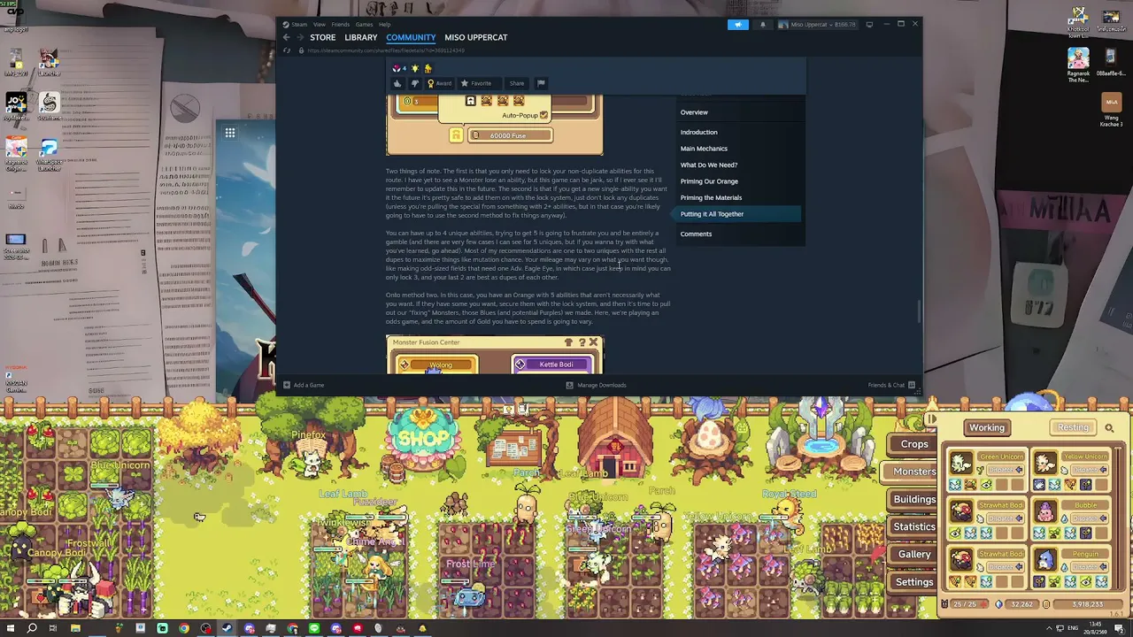Open the Miso Uppercat account dropdown
This screenshot has height=637, width=1133.
(x=818, y=25)
